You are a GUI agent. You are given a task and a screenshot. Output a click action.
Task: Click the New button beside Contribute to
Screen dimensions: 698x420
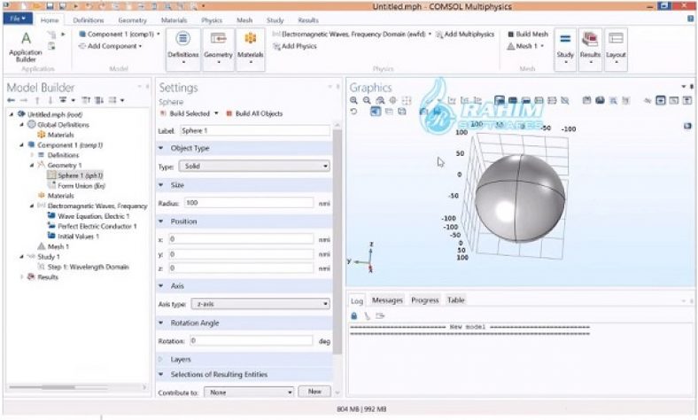pyautogui.click(x=314, y=391)
